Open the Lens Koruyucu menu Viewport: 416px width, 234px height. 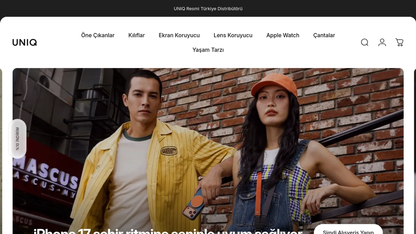pos(233,35)
